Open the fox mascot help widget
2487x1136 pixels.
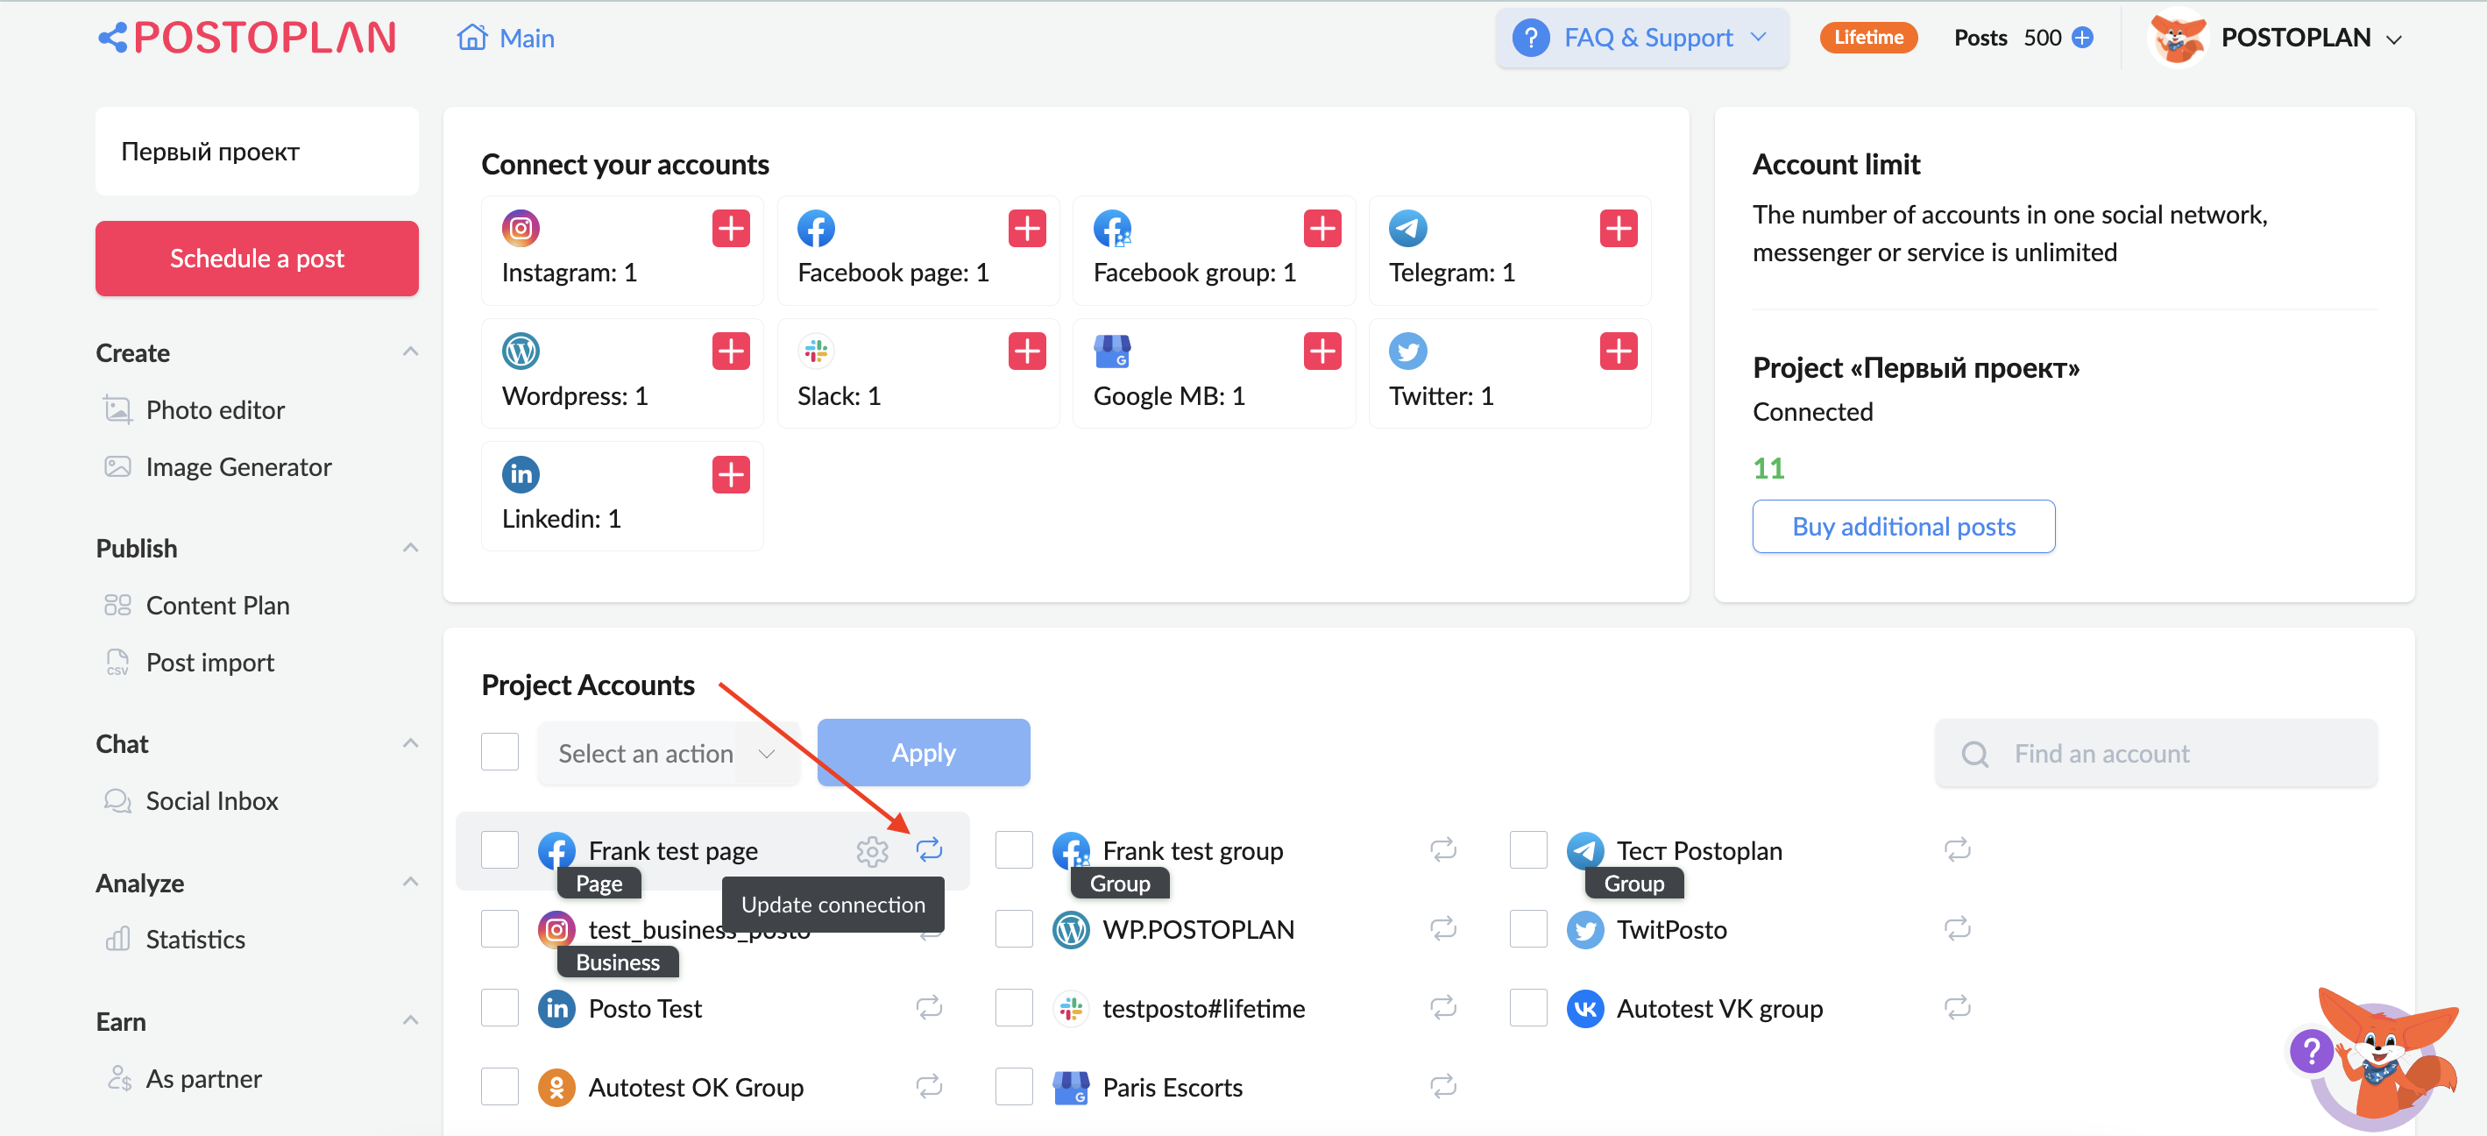pos(2377,1061)
